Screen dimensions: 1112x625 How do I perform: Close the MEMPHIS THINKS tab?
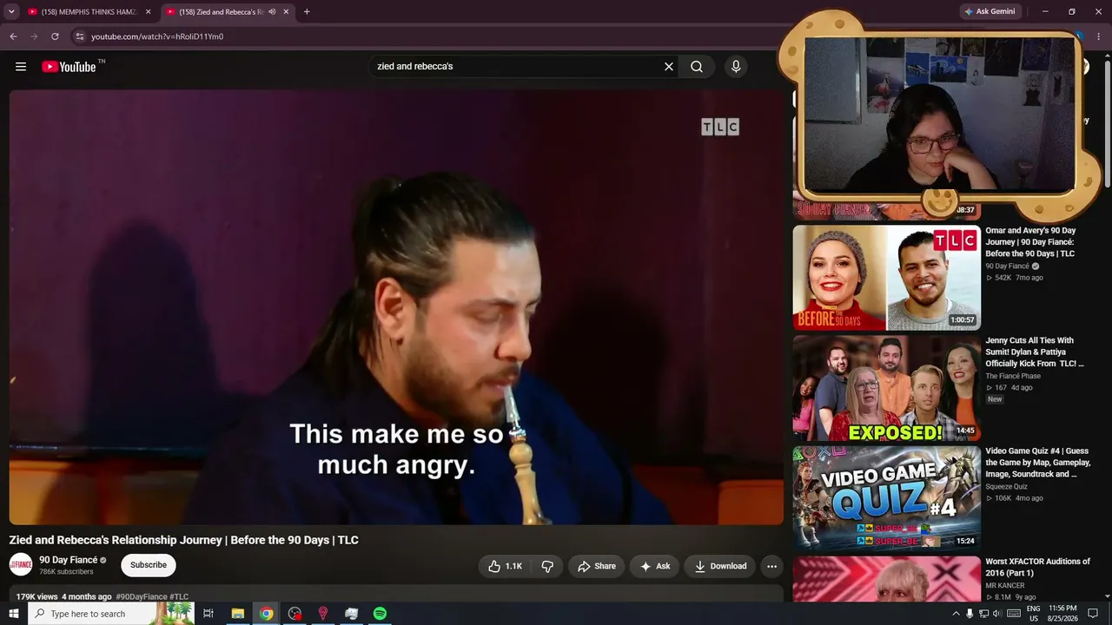click(148, 12)
